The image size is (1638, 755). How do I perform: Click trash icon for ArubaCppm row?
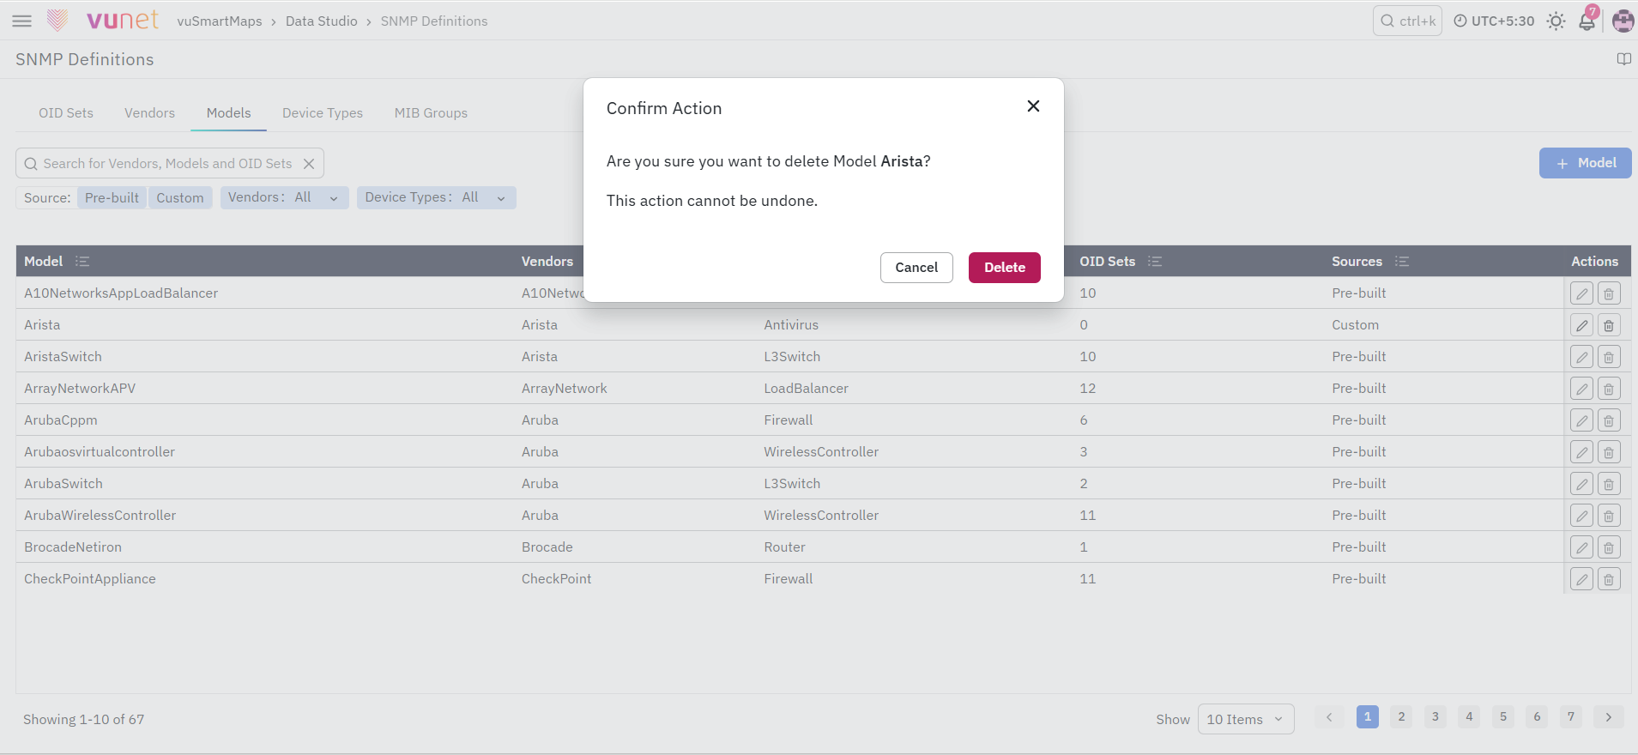pos(1609,420)
